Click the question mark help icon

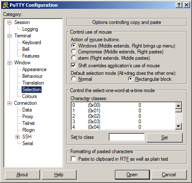coord(179,5)
